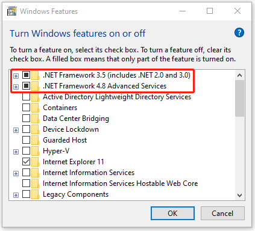The width and height of the screenshot is (255, 231).
Task: Uncheck the Internet Explorer 11 checkbox
Action: 26,162
